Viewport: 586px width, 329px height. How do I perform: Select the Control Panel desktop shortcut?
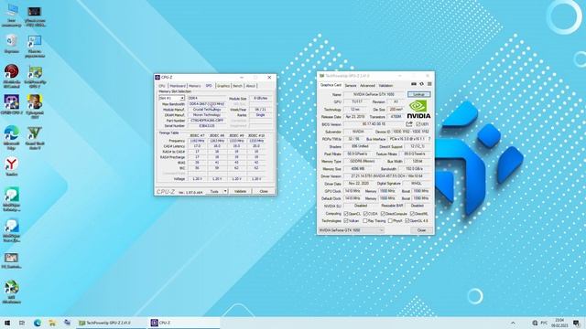pos(35,47)
